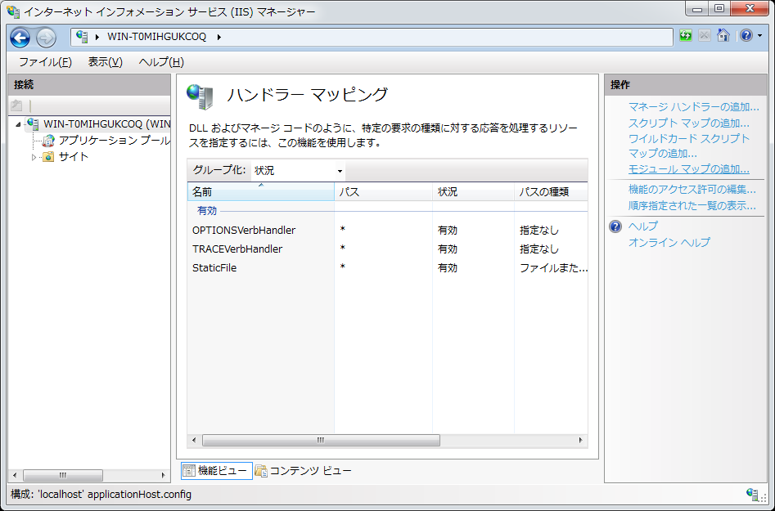The height and width of the screenshot is (511, 775).
Task: Select the OPTIONSVerbHandler row
Action: 244,230
